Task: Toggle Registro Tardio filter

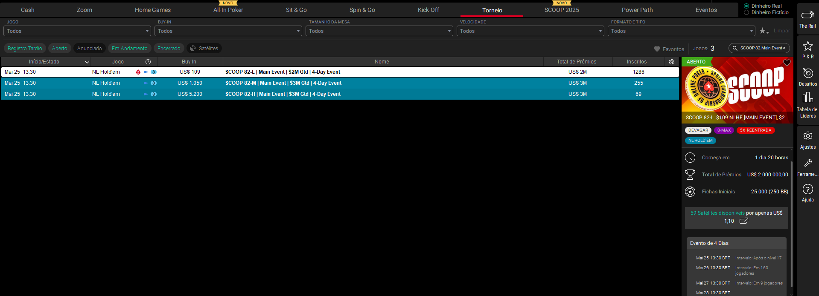Action: point(25,49)
